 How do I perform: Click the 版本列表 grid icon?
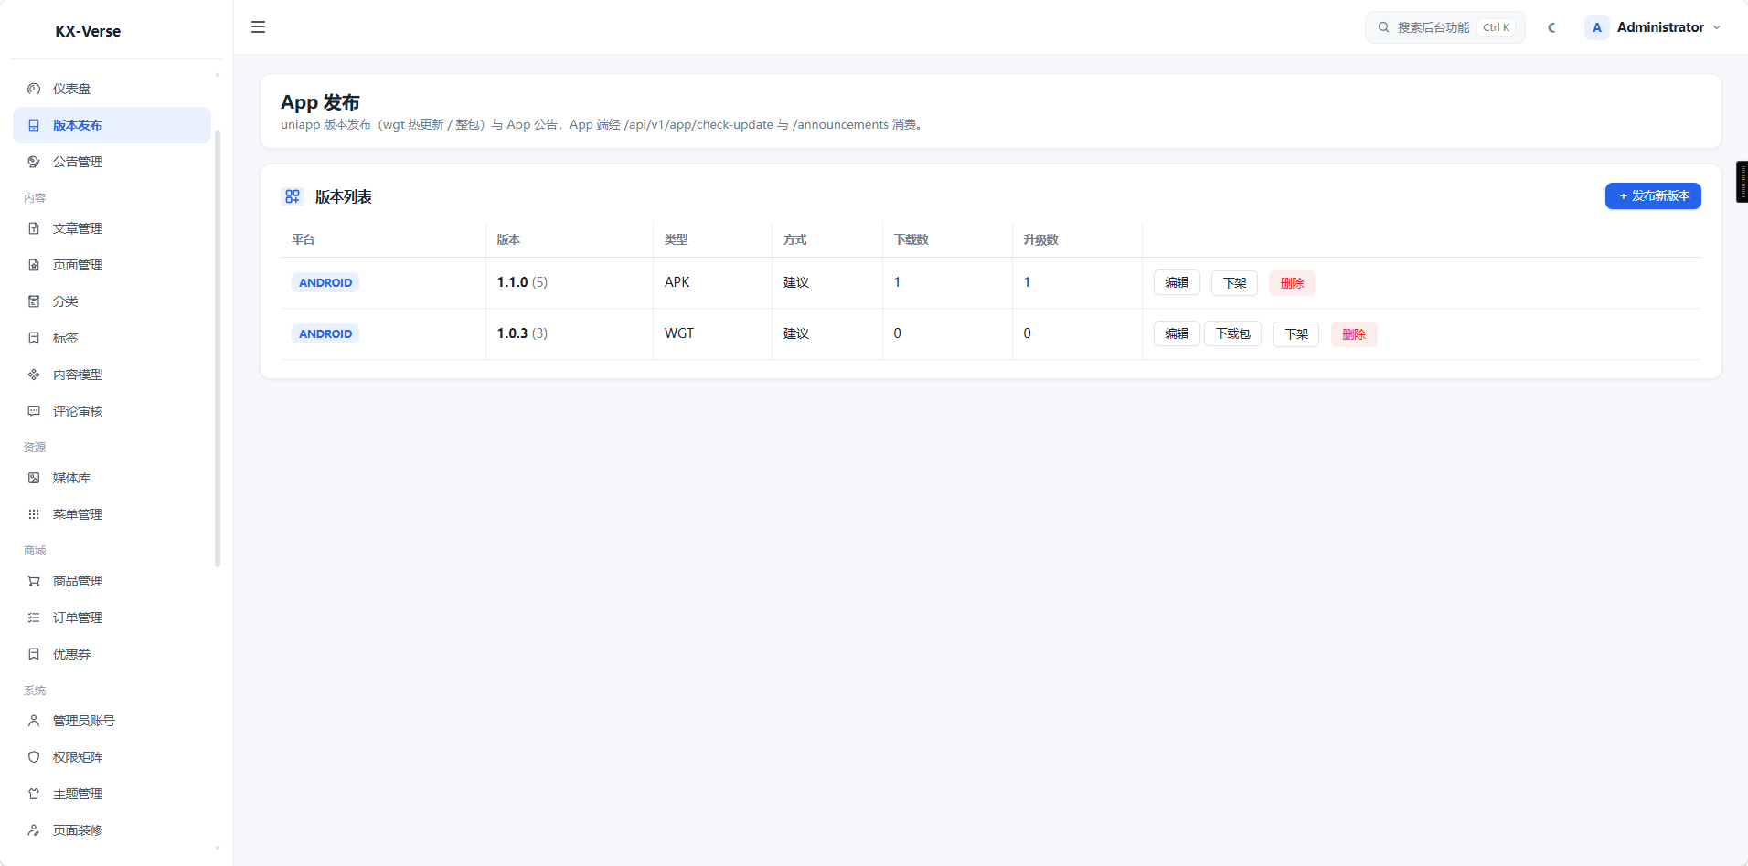(293, 196)
